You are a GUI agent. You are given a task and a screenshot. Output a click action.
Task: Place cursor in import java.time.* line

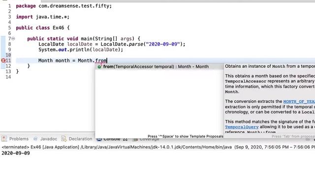point(43,17)
